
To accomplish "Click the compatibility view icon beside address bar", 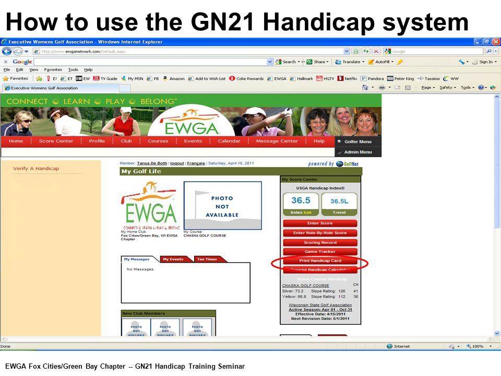I will (x=355, y=51).
